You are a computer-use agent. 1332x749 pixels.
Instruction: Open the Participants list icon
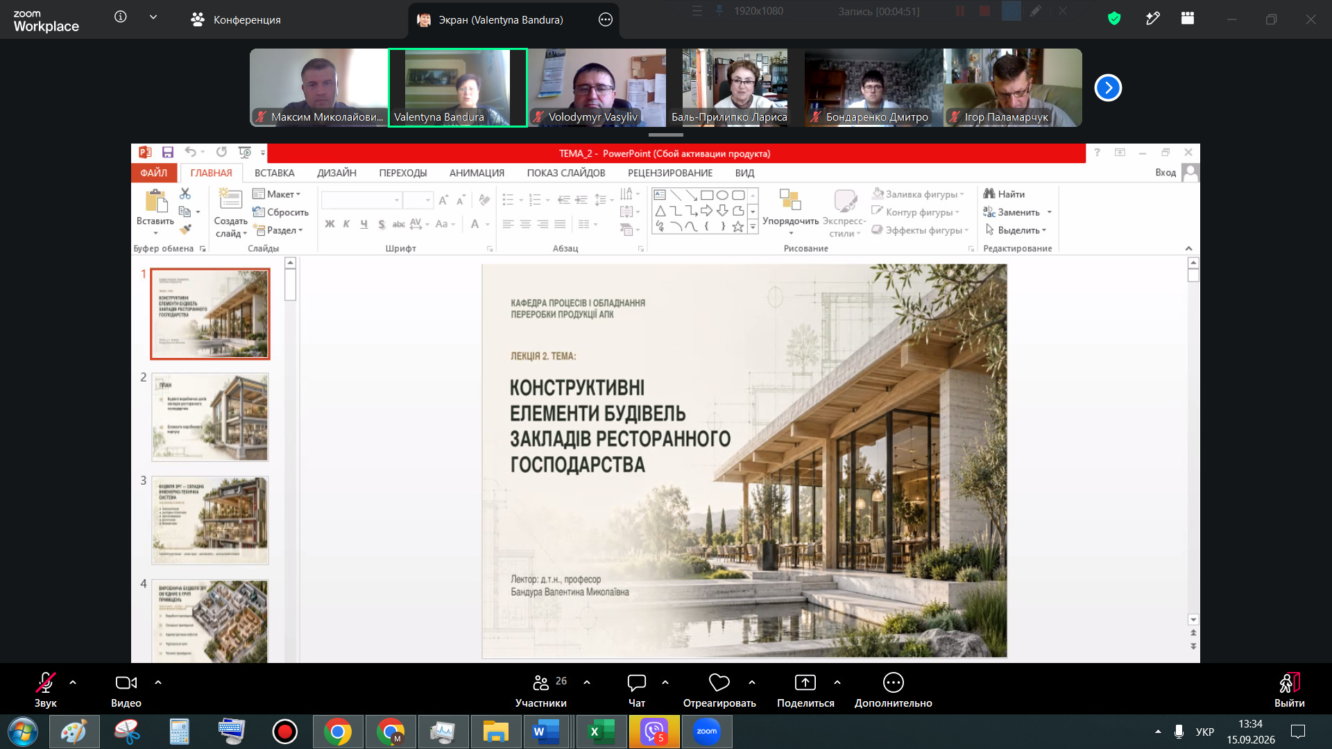[x=541, y=683]
